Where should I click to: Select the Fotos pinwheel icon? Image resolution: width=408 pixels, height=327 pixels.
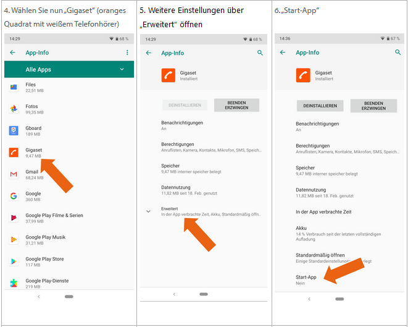[x=14, y=109]
